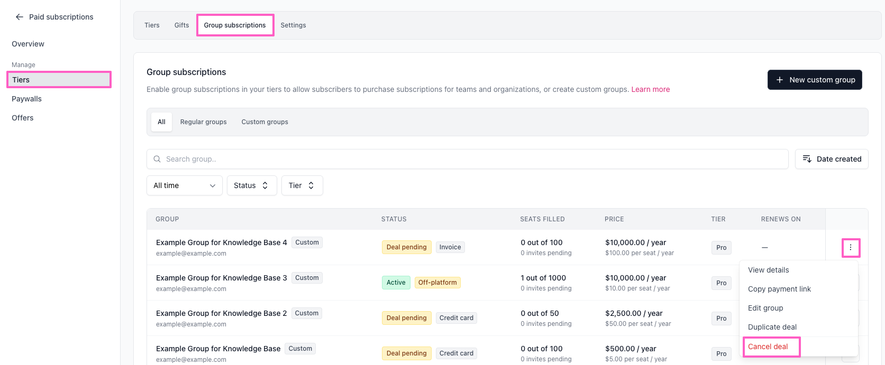
Task: Open Offers in the sidebar
Action: (x=23, y=118)
